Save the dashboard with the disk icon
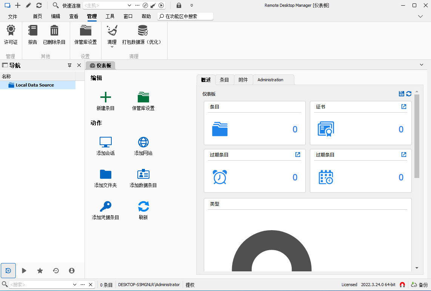This screenshot has width=431, height=291. pos(401,94)
